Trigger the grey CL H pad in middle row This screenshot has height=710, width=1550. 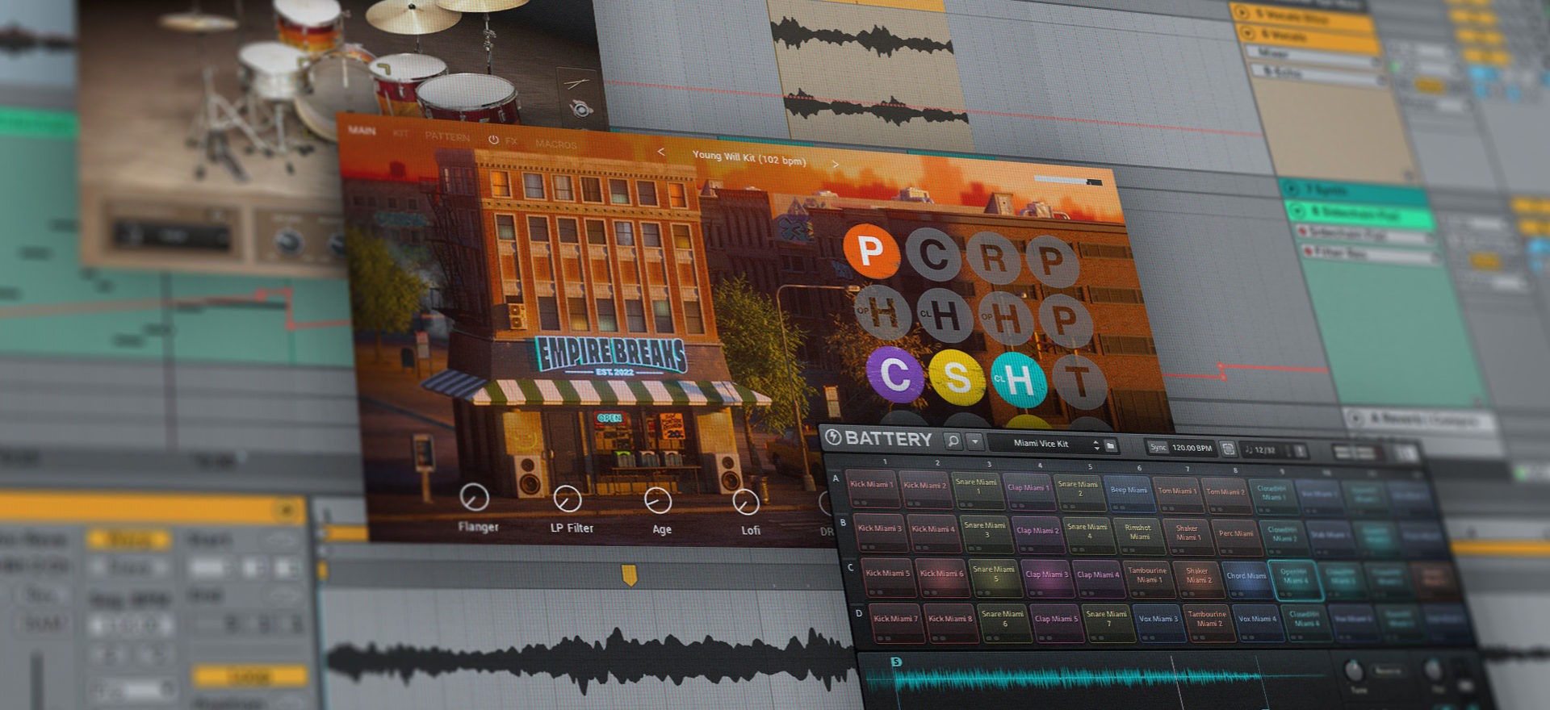pos(945,316)
